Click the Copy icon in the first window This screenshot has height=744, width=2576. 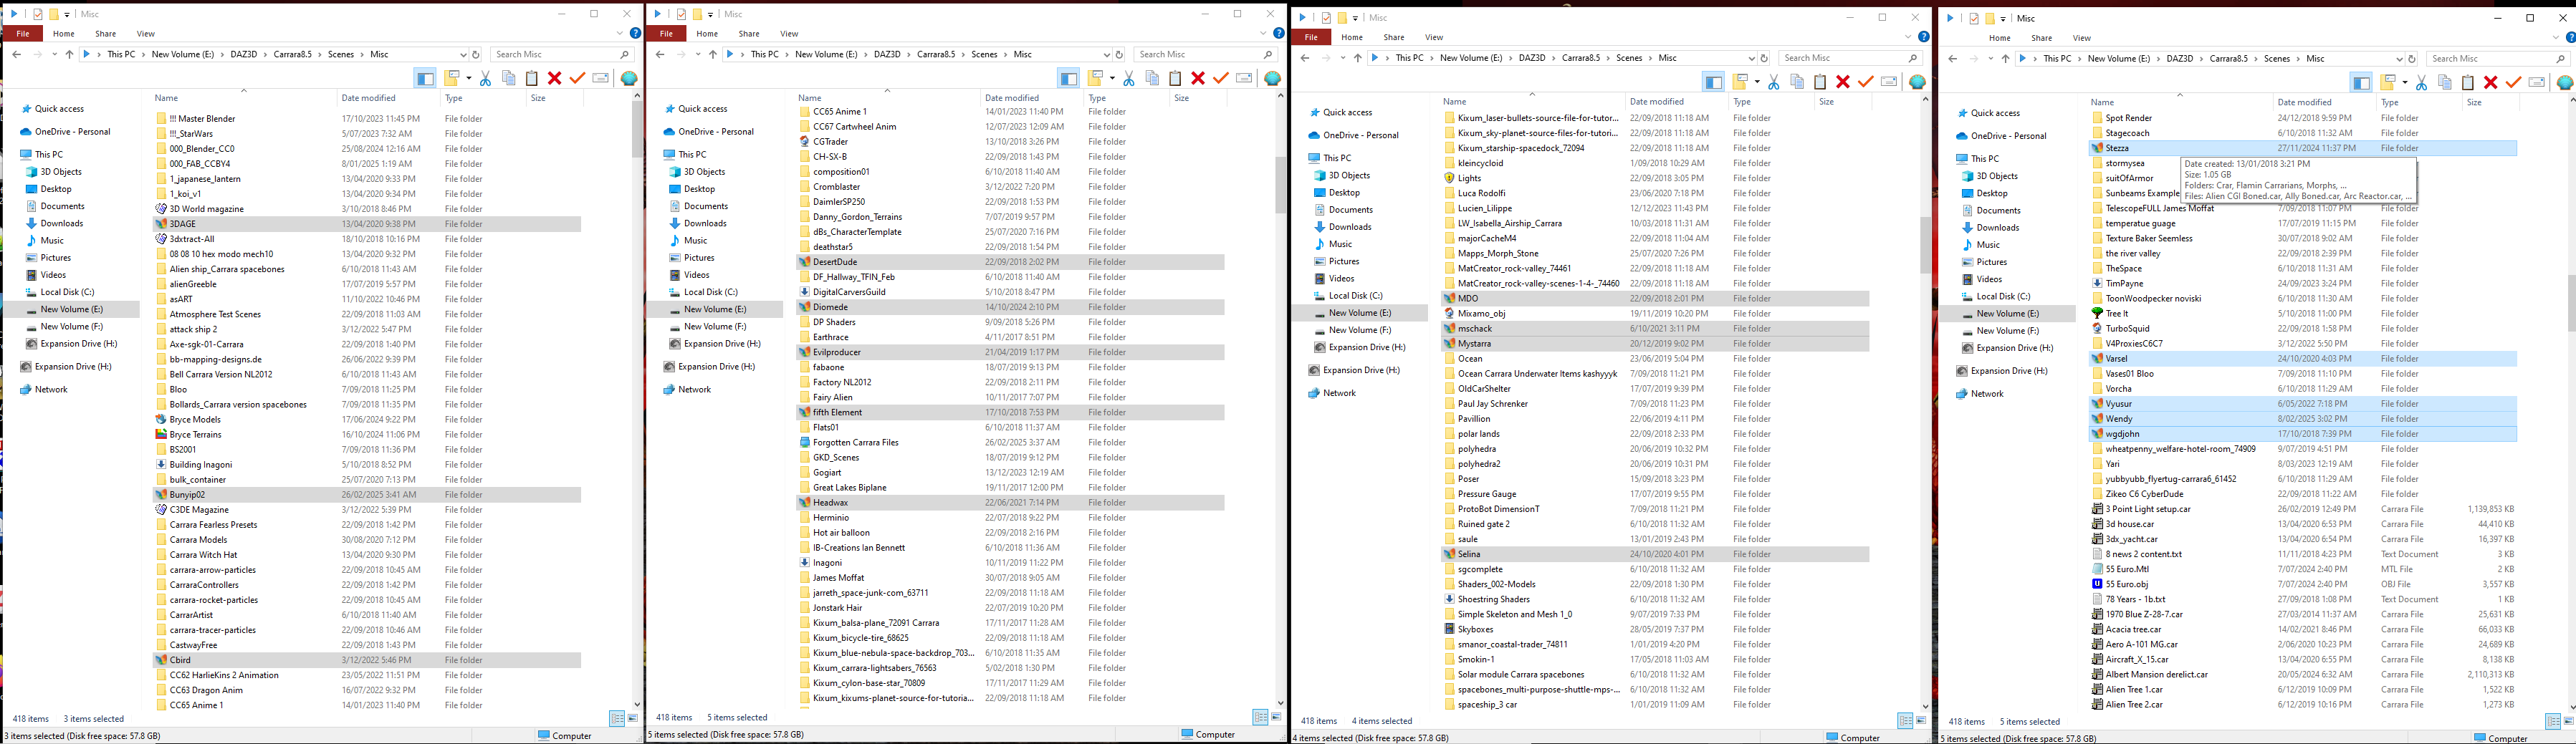pyautogui.click(x=509, y=78)
